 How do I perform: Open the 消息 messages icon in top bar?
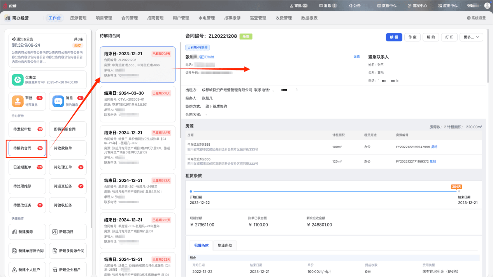pos(321,6)
